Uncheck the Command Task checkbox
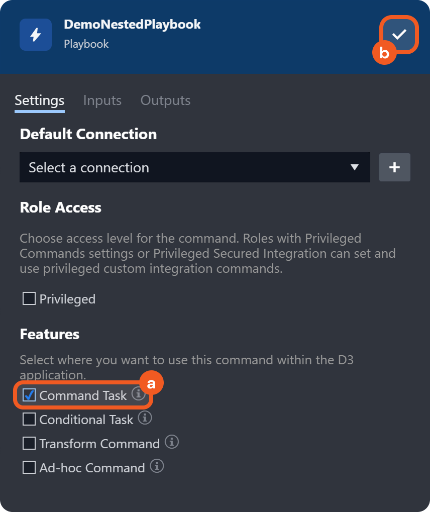 [29, 395]
